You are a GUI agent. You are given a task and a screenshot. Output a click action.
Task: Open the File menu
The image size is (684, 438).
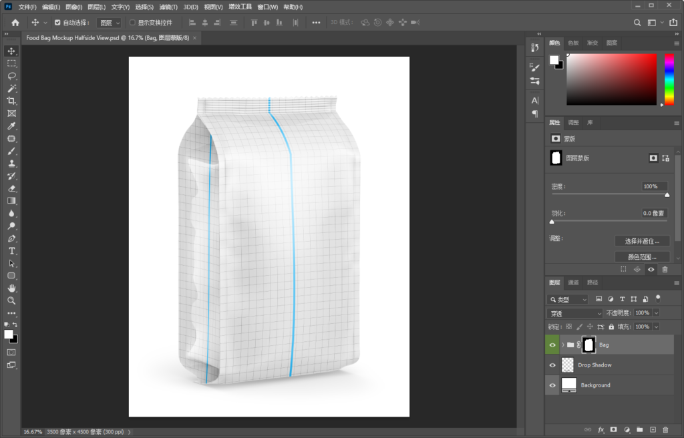(x=27, y=7)
